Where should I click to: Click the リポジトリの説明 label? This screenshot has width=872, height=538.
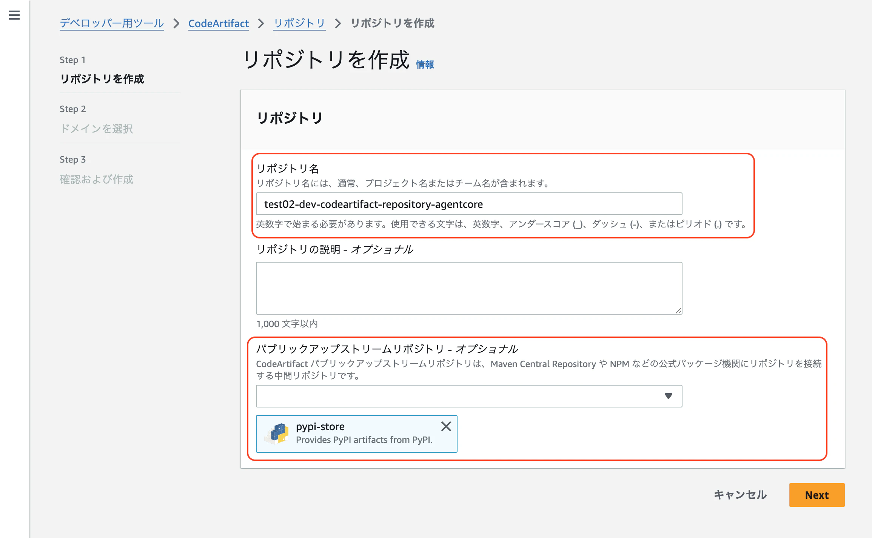point(335,249)
